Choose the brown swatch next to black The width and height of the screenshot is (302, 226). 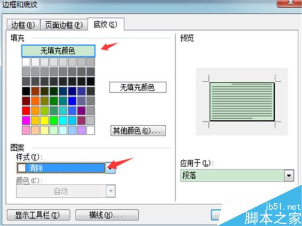coord(35,91)
